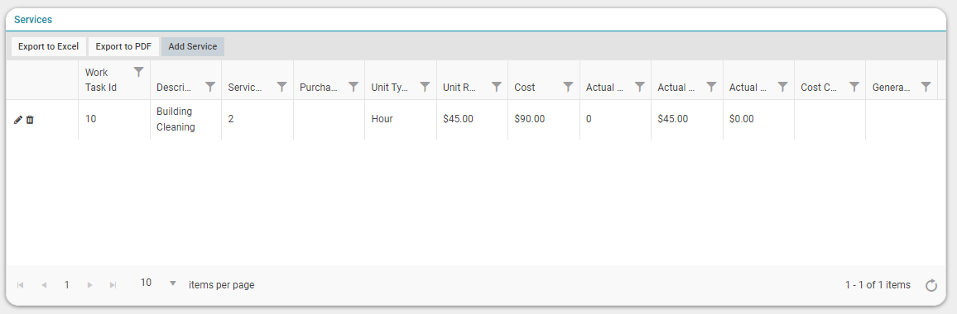Click the Add Service button
The image size is (957, 314).
[193, 46]
